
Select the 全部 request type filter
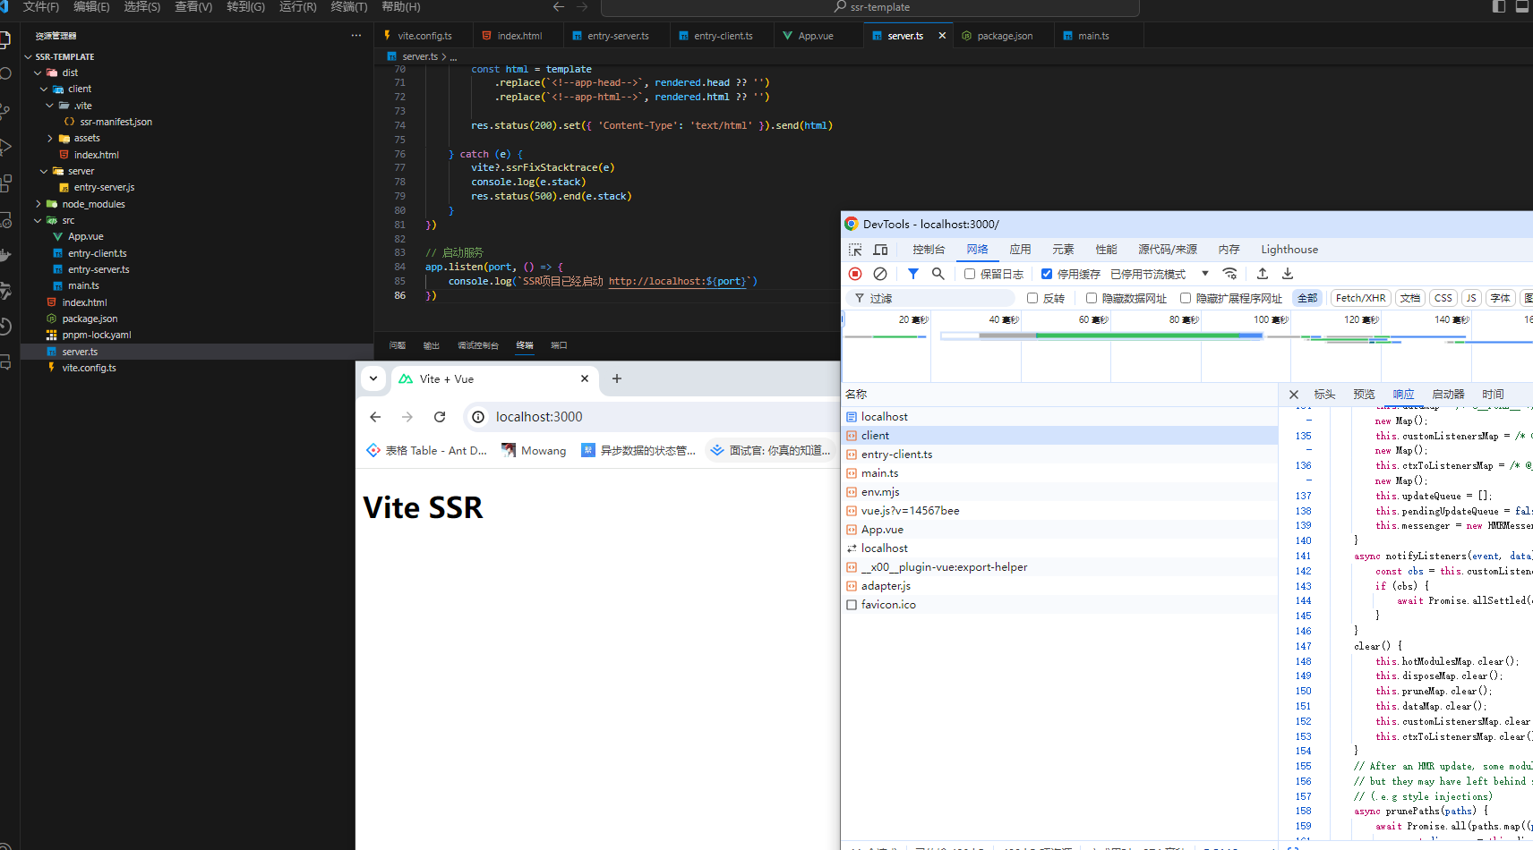tap(1307, 298)
